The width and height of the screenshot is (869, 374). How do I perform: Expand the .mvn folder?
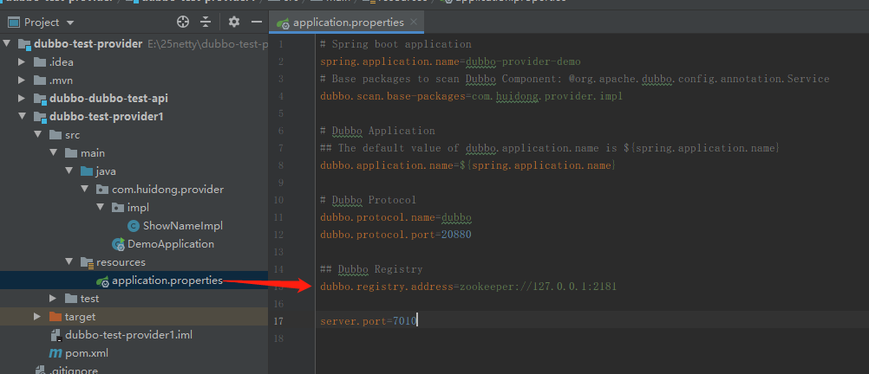tap(22, 81)
